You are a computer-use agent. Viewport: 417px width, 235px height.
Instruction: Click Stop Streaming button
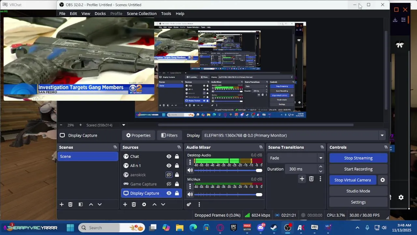click(358, 158)
